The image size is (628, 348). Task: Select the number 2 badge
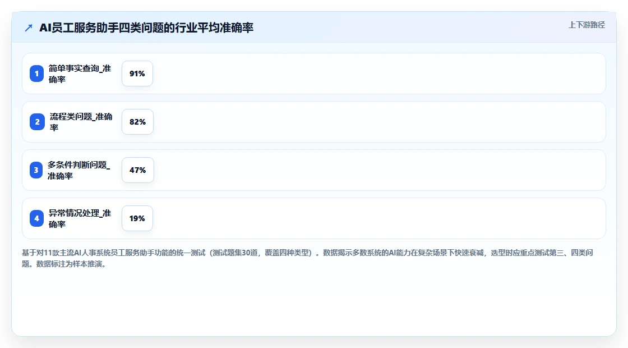pyautogui.click(x=37, y=122)
